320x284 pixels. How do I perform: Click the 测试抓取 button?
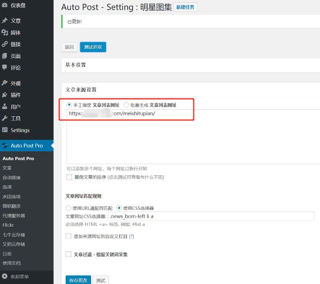click(x=93, y=47)
